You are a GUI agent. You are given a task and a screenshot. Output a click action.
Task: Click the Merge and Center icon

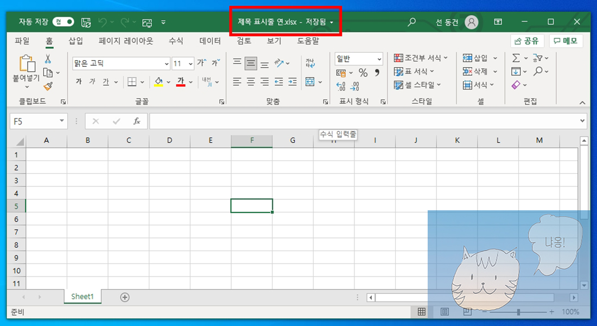point(310,81)
